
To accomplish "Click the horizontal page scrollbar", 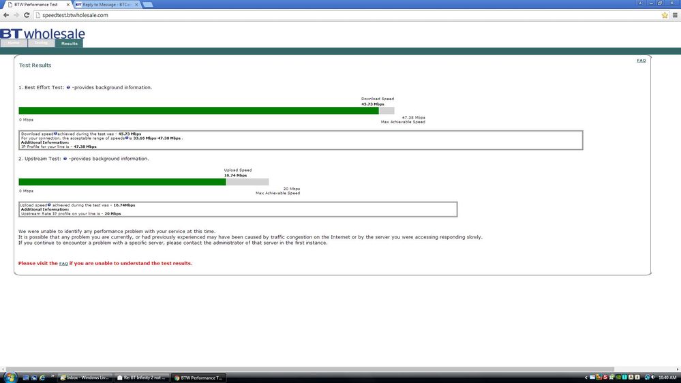I will pyautogui.click(x=309, y=369).
